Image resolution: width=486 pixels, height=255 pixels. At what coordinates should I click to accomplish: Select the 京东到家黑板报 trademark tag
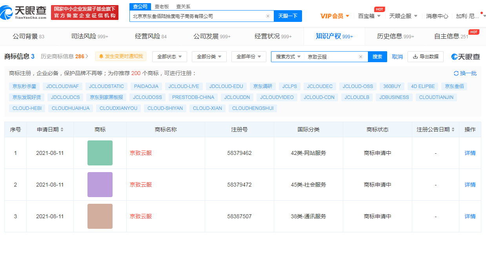[106, 97]
